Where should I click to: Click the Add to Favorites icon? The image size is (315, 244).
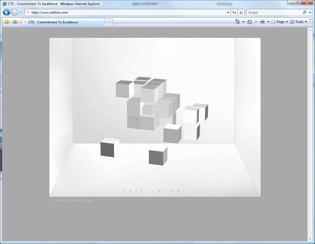(15, 22)
